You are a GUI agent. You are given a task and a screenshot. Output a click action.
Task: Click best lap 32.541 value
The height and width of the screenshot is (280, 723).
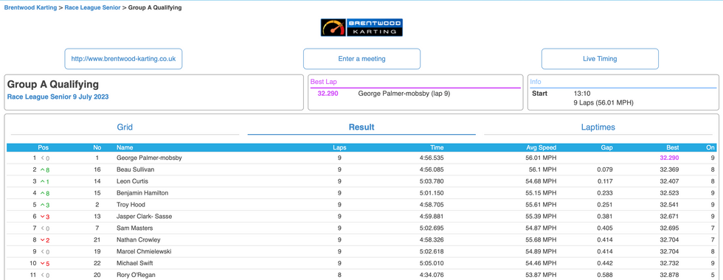coord(669,205)
